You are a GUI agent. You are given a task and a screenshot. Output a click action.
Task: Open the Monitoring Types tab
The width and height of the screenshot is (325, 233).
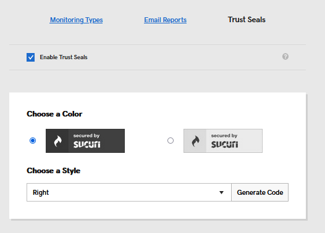coord(76,20)
